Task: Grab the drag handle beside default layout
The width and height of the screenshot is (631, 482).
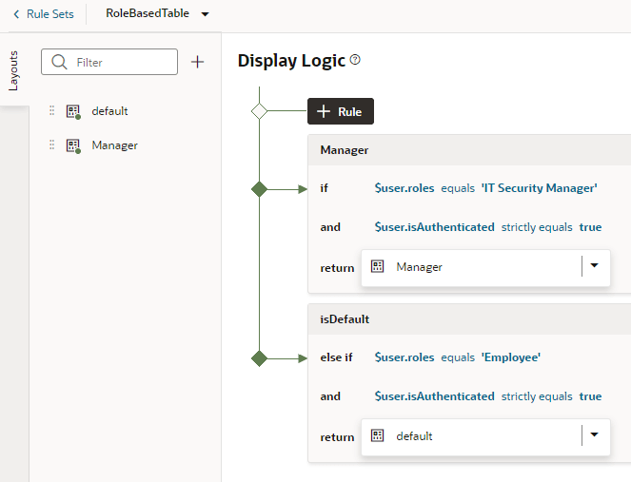Action: pos(52,111)
